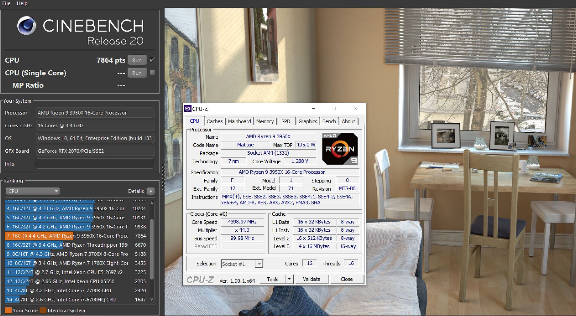Run the CPU multi-core benchmark
Image resolution: width=576 pixels, height=316 pixels.
pos(137,60)
